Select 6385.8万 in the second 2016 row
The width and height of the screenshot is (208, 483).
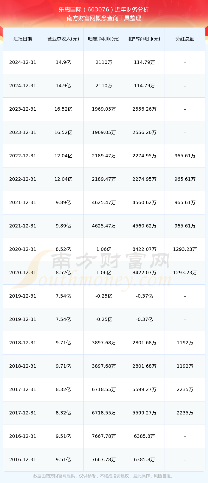coord(144,460)
